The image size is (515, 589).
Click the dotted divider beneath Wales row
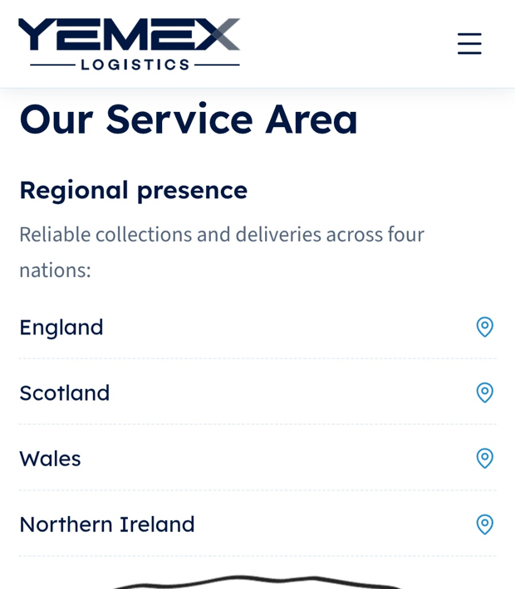[x=257, y=490]
